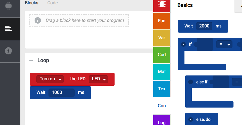The width and height of the screenshot is (242, 125).
Task: Open the Fun blocks category
Action: [x=162, y=21]
